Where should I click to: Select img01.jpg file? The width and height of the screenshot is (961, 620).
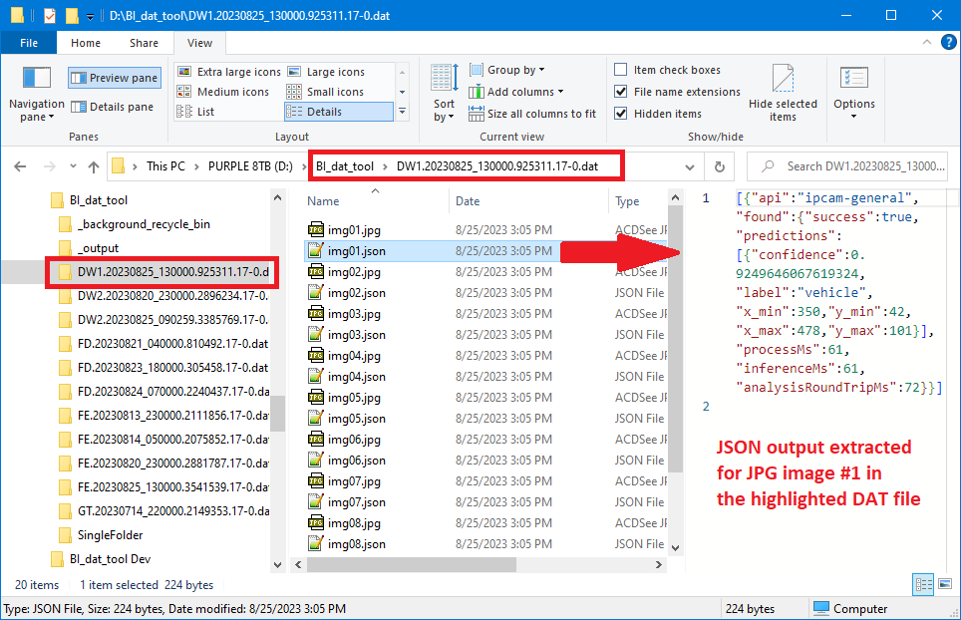(354, 230)
